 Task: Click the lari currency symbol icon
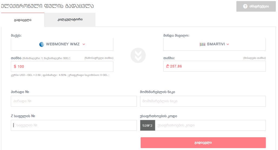click(x=168, y=66)
